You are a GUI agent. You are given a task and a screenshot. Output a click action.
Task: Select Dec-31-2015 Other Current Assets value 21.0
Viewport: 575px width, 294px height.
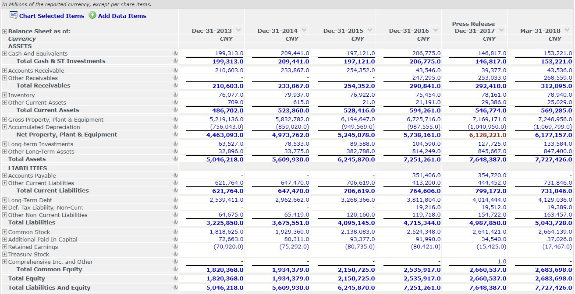[369, 102]
